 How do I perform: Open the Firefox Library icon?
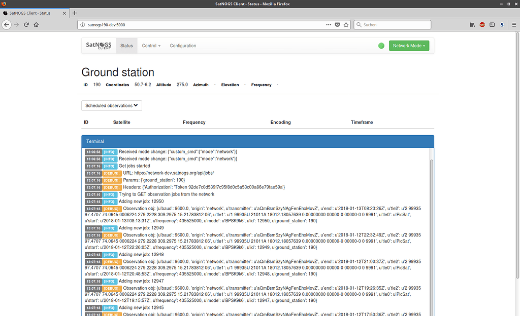click(x=472, y=24)
